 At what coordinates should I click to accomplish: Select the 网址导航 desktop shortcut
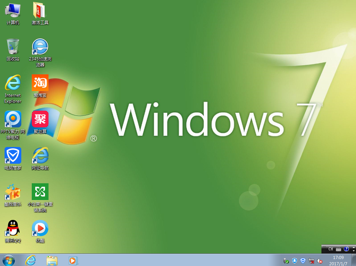click(x=40, y=159)
